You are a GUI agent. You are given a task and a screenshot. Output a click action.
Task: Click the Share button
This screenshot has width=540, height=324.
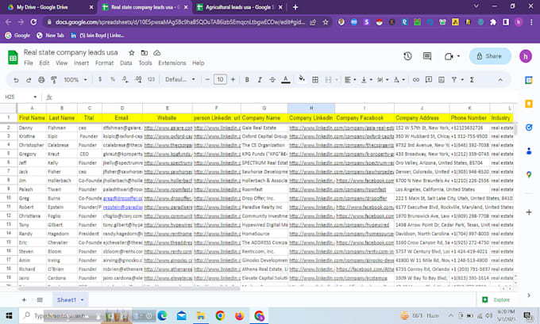pos(490,56)
